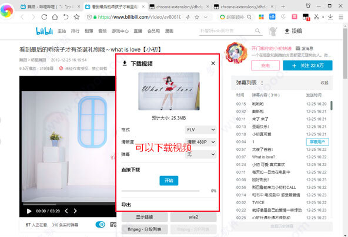Close the 下载视频 download panel with X
Screen dimensions: 348x237
pyautogui.click(x=213, y=63)
